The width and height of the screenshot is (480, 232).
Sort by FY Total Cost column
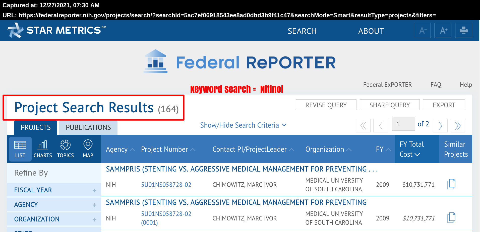coord(417,149)
